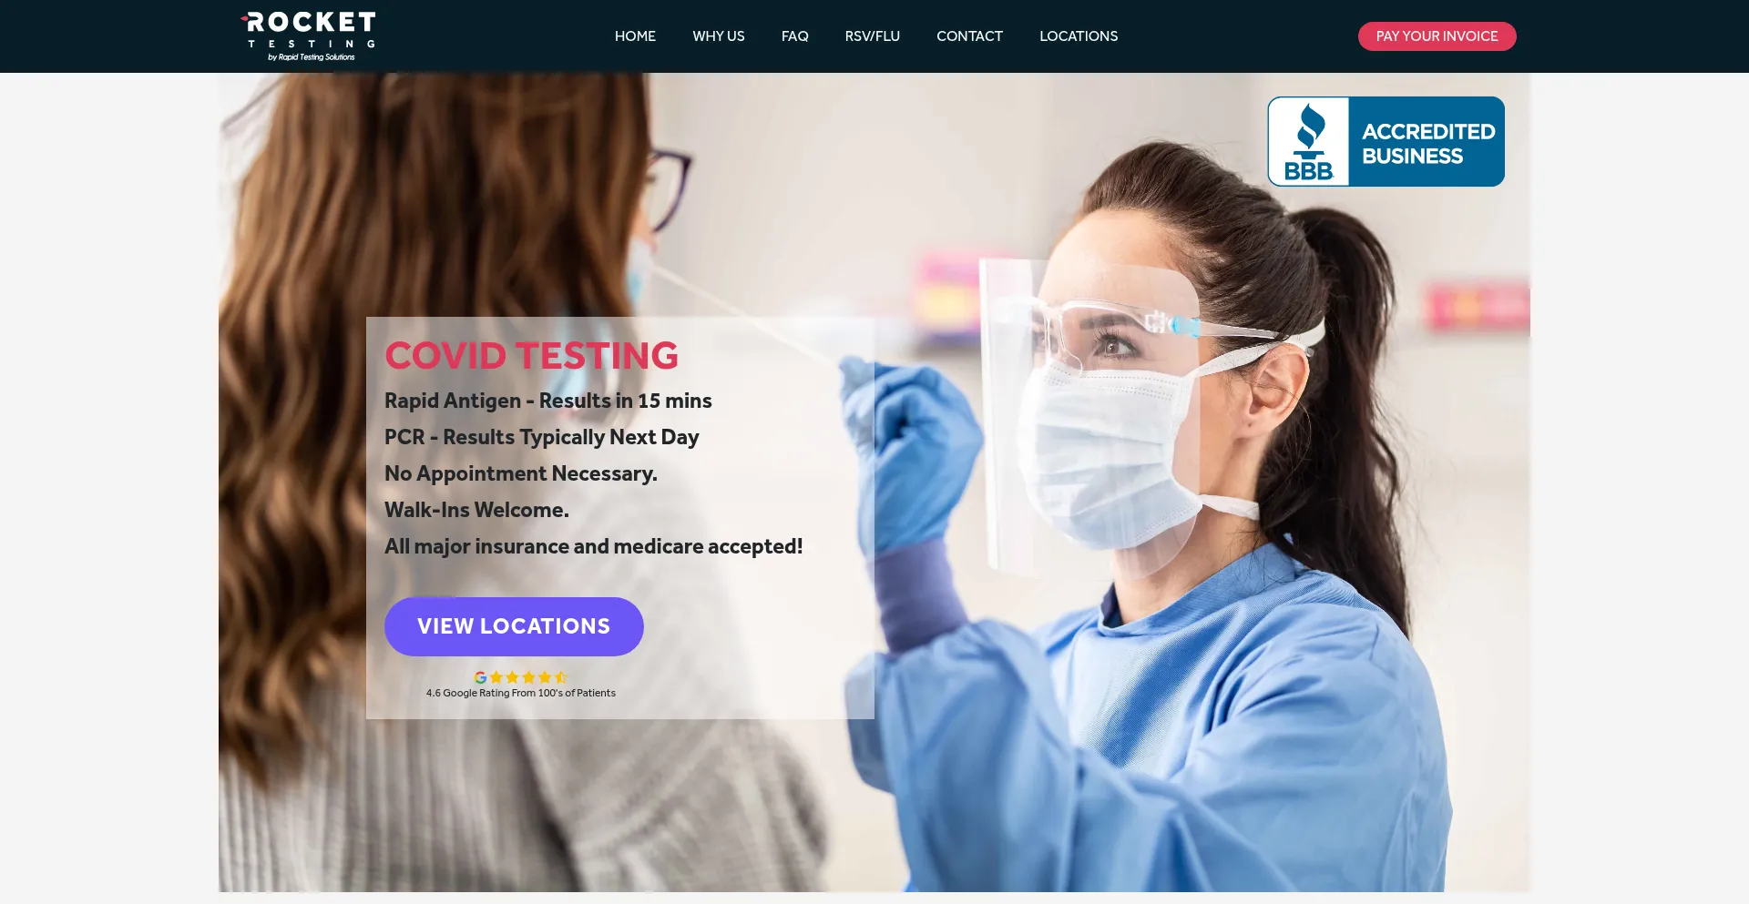Select LOCATIONS in the top menu
The width and height of the screenshot is (1749, 904).
click(x=1079, y=36)
